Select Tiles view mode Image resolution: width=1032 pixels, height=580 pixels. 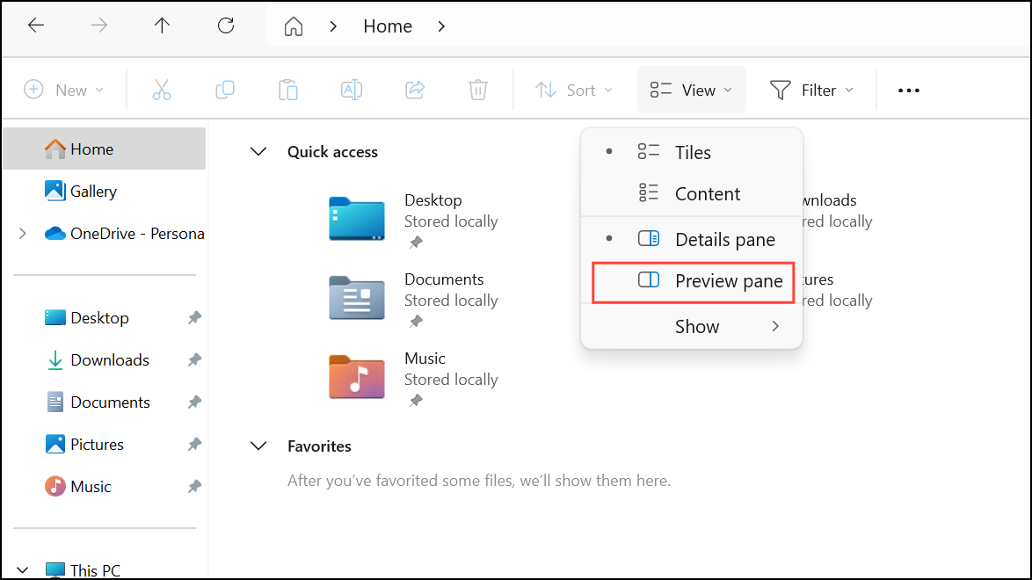pos(692,151)
